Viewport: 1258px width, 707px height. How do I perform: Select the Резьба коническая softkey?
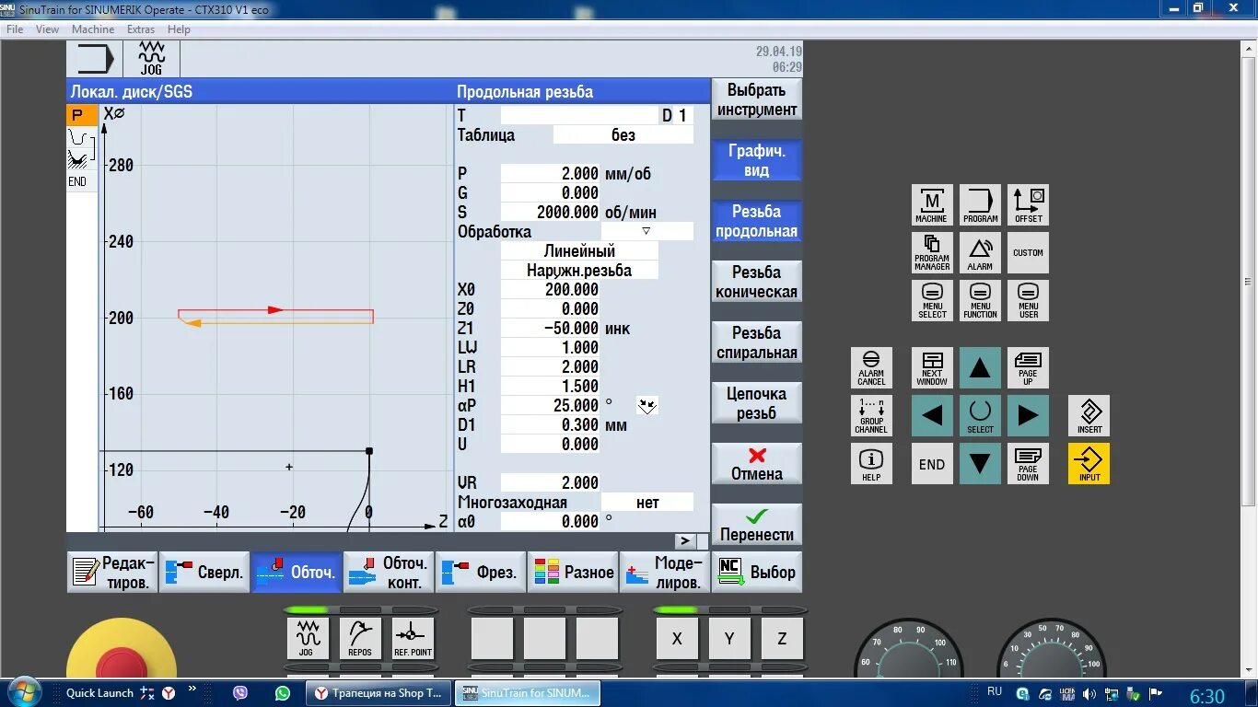[756, 282]
